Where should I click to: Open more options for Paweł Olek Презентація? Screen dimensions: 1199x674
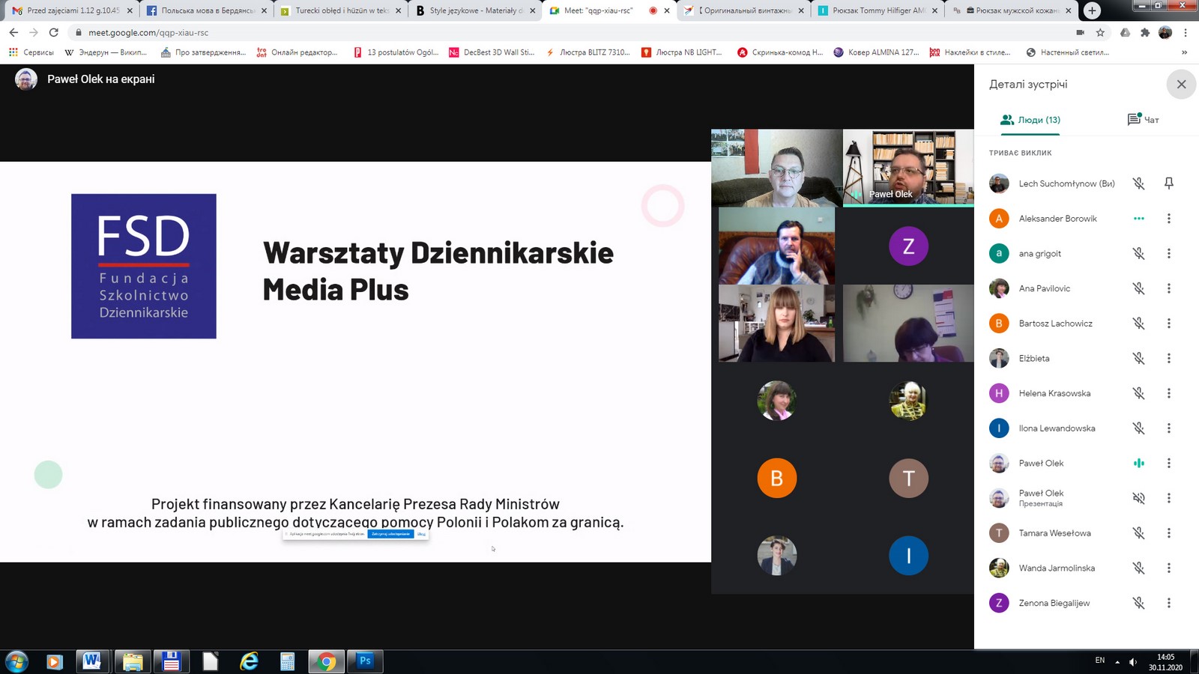point(1168,498)
